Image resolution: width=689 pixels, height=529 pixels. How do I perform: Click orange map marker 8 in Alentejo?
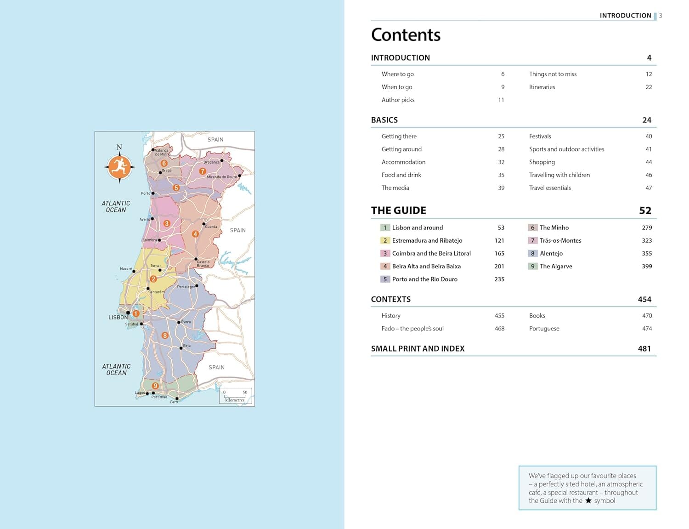165,336
